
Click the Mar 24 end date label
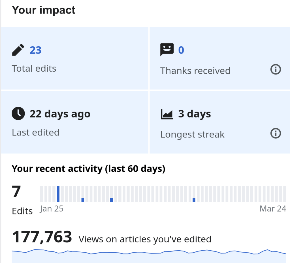pyautogui.click(x=273, y=209)
